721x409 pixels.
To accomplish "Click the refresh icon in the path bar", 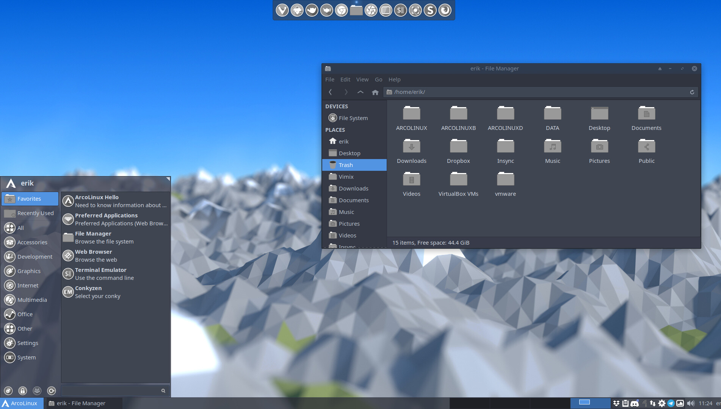I will [692, 92].
